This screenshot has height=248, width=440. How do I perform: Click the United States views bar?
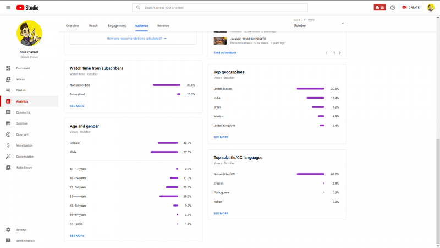(311, 89)
